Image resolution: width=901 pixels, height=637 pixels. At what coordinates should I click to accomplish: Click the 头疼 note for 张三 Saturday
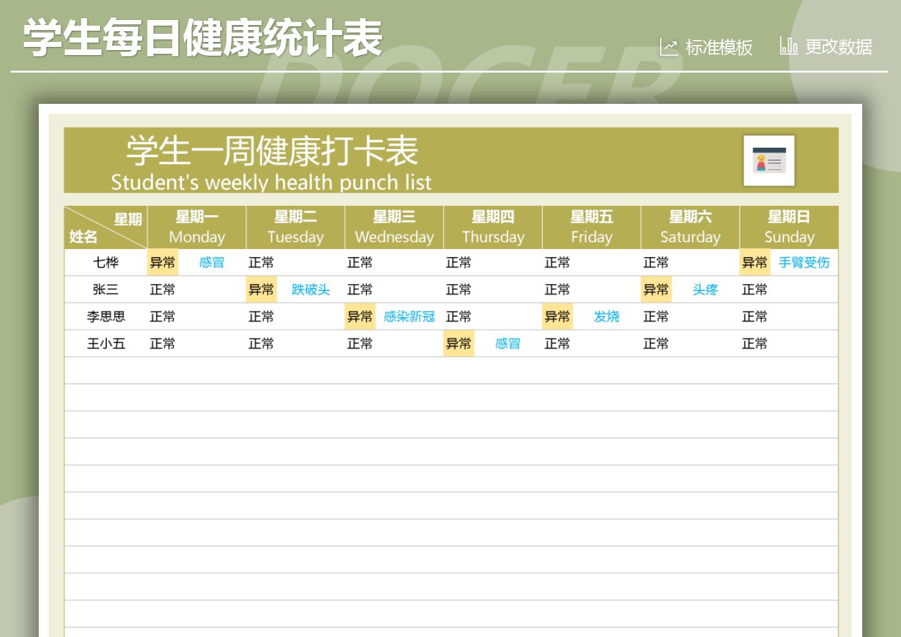pos(705,290)
